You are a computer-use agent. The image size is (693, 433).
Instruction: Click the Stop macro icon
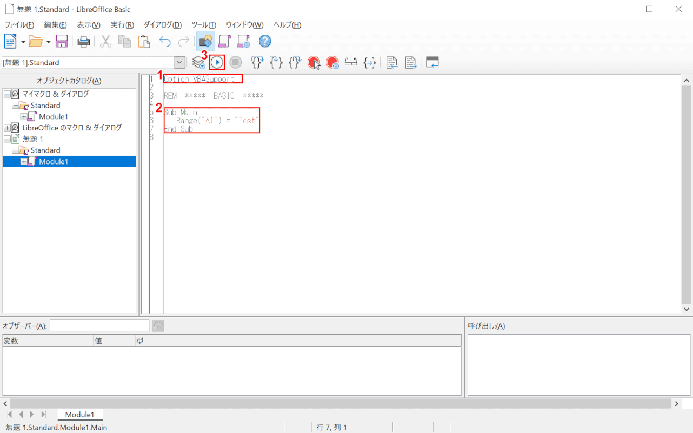tap(235, 63)
